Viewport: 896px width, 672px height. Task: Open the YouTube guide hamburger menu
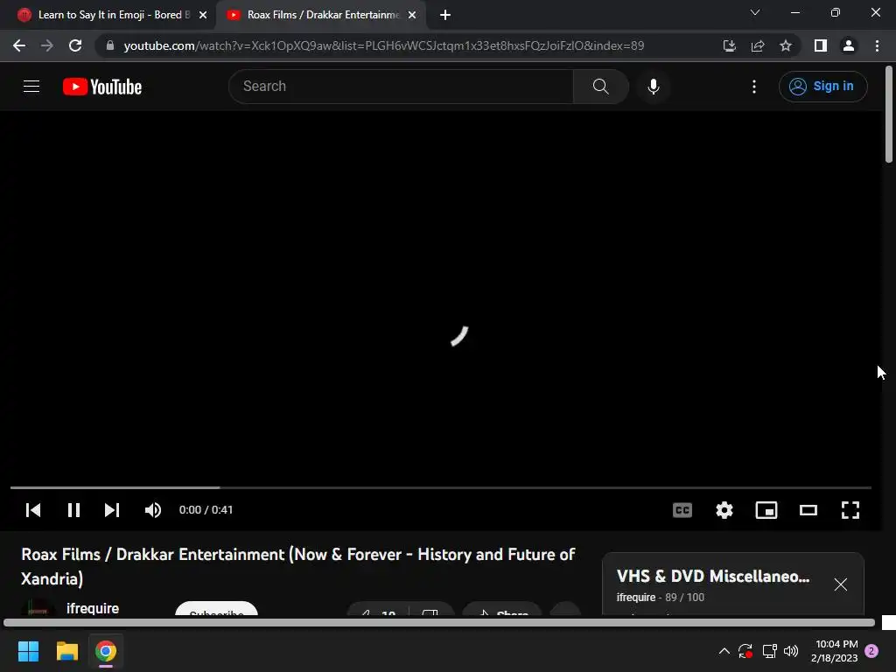click(31, 87)
